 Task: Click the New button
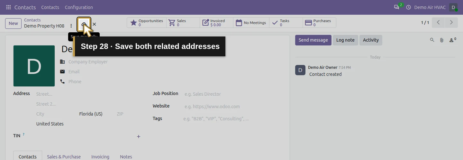pos(13,23)
